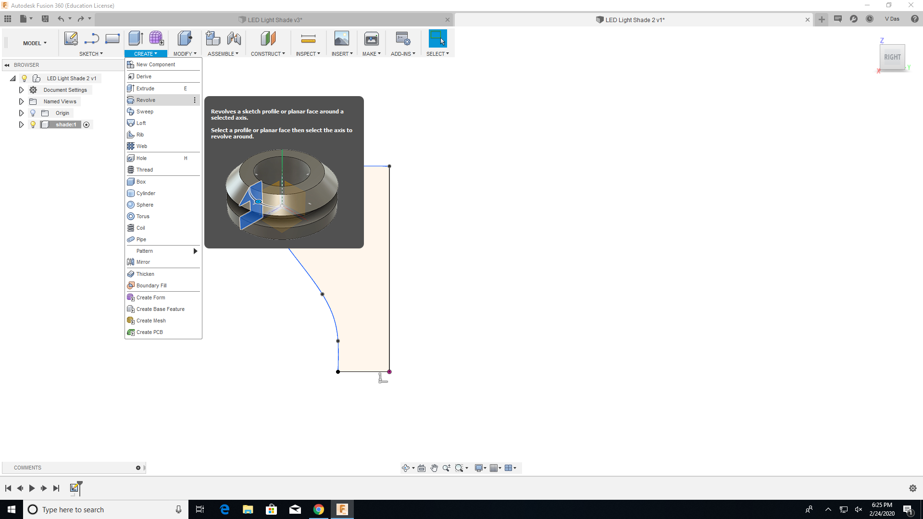Click the Insert decal image icon

(x=341, y=38)
